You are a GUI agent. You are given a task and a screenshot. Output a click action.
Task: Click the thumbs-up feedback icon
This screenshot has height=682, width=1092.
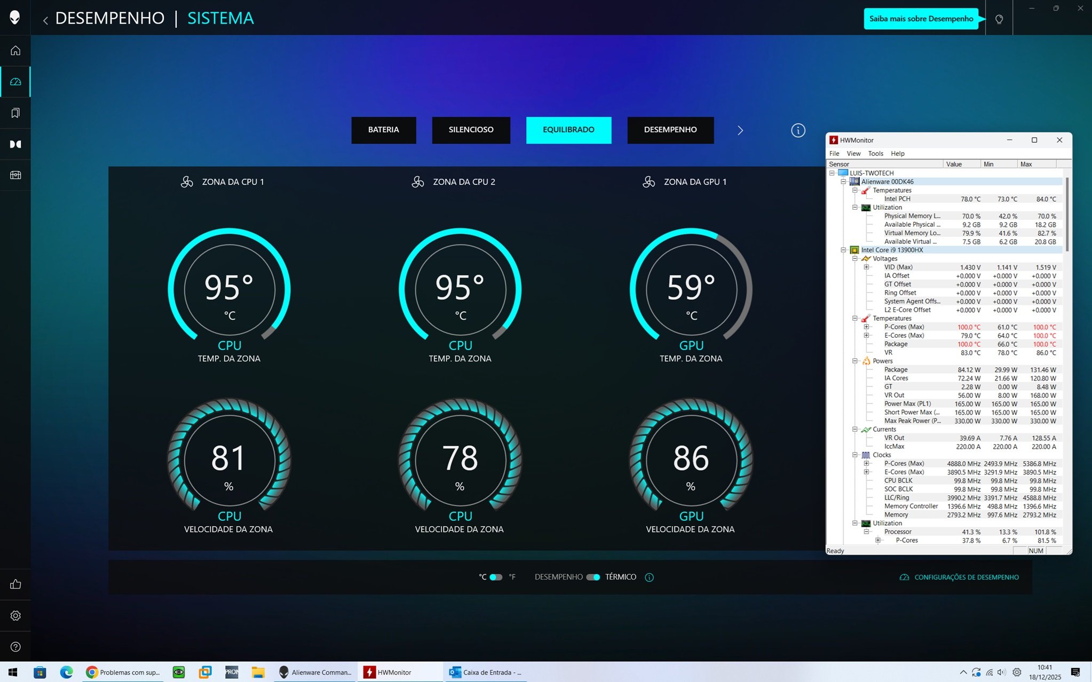point(15,584)
